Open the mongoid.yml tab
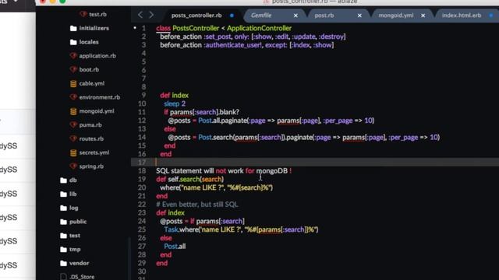 [396, 16]
